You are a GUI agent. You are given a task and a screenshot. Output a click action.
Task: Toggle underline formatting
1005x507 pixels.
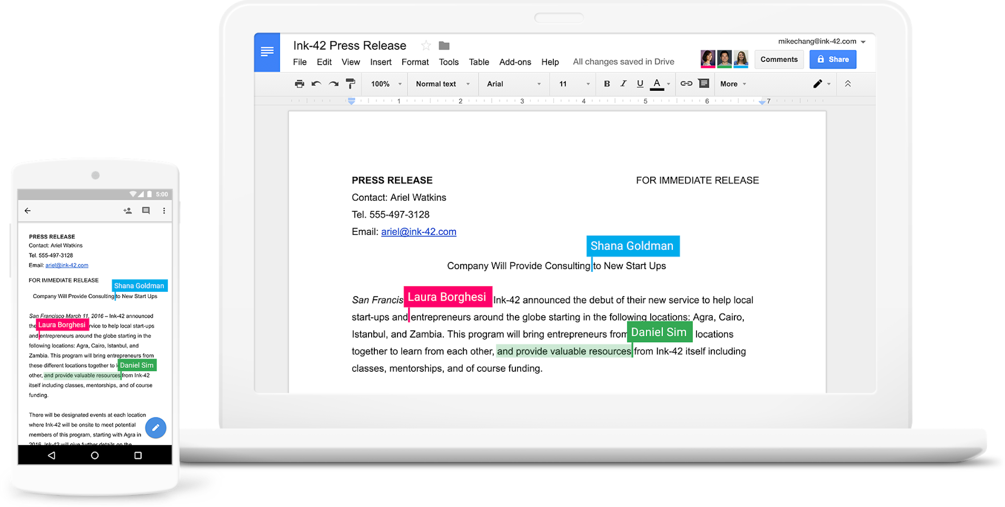click(x=640, y=84)
